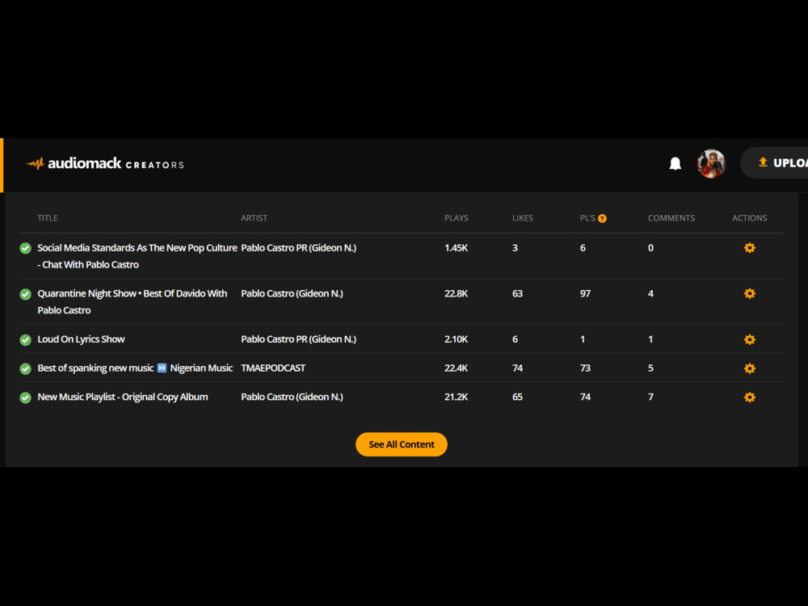
Task: Click playlist adds value 73
Action: pyautogui.click(x=585, y=368)
